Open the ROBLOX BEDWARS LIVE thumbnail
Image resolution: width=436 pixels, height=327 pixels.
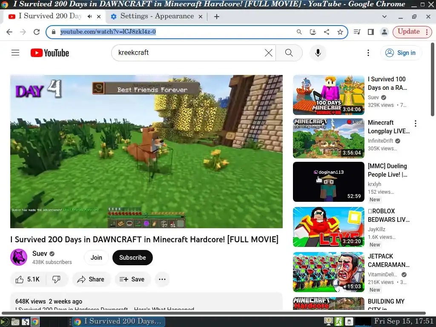(x=328, y=227)
